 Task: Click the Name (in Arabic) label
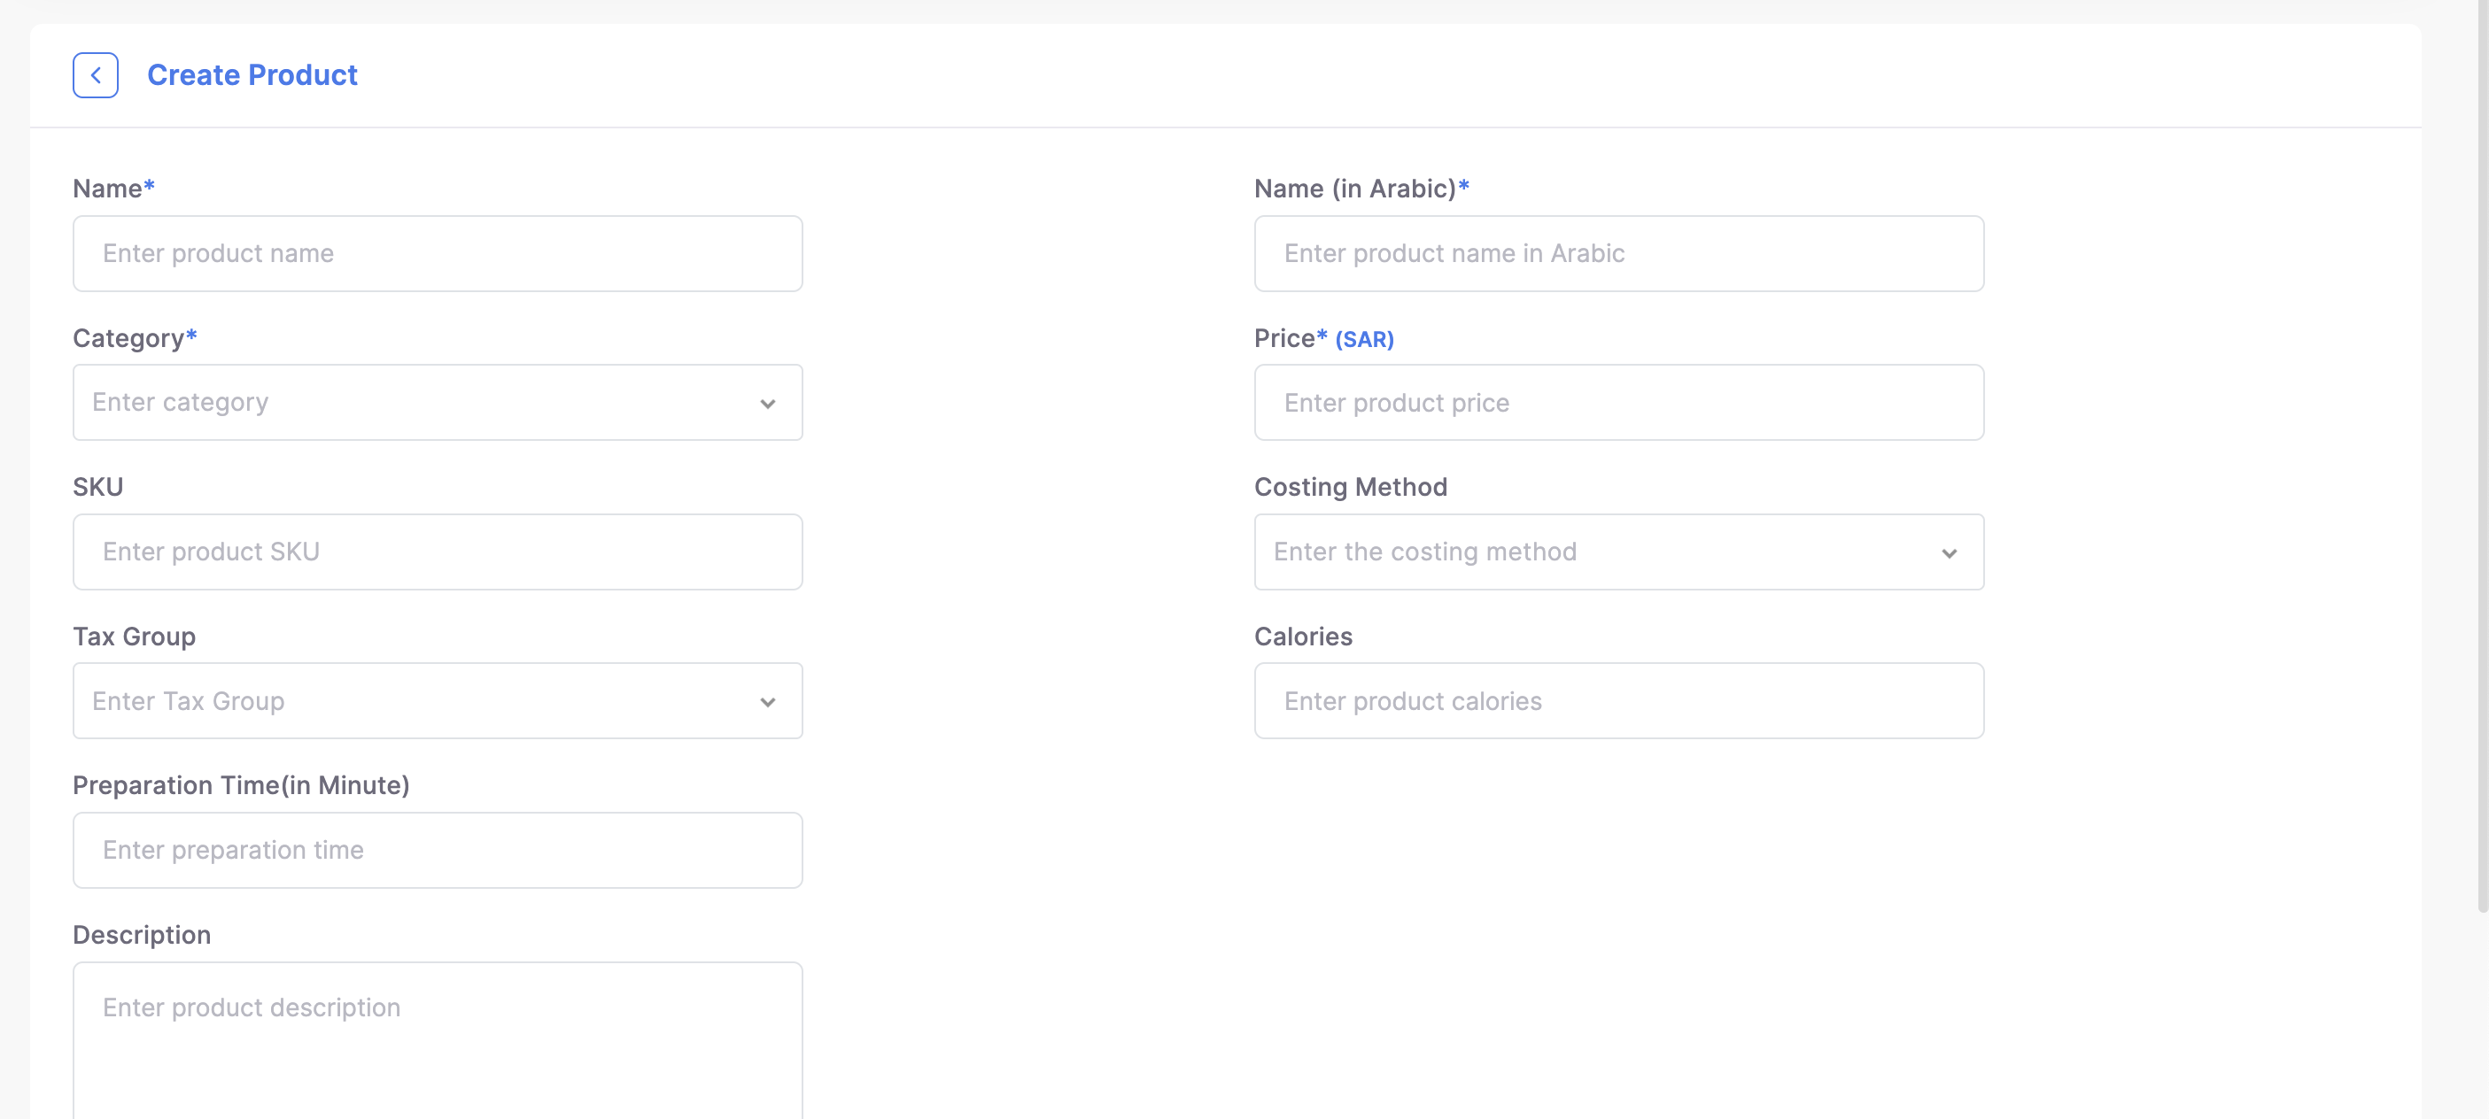coord(1361,189)
